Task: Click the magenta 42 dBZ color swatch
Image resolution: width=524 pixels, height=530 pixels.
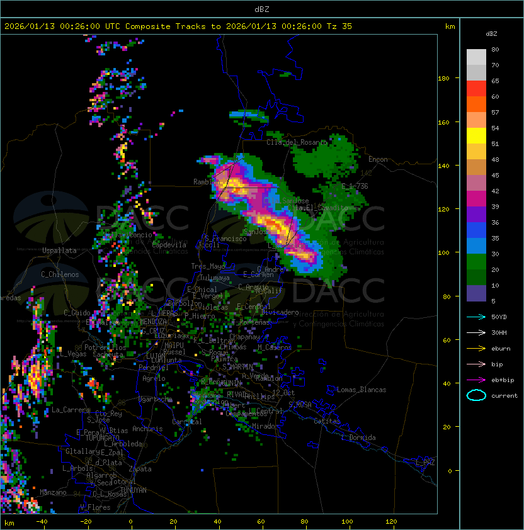Action: [x=476, y=199]
